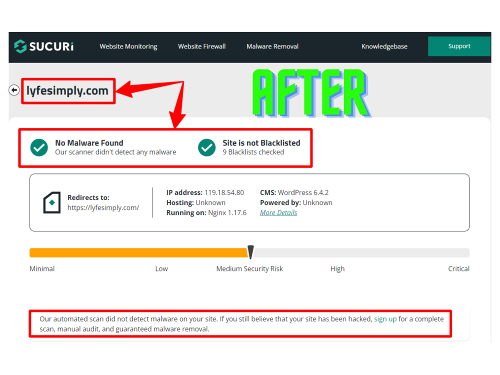Click the security risk meter pointer
Screen dimensions: 500x375
[250, 252]
